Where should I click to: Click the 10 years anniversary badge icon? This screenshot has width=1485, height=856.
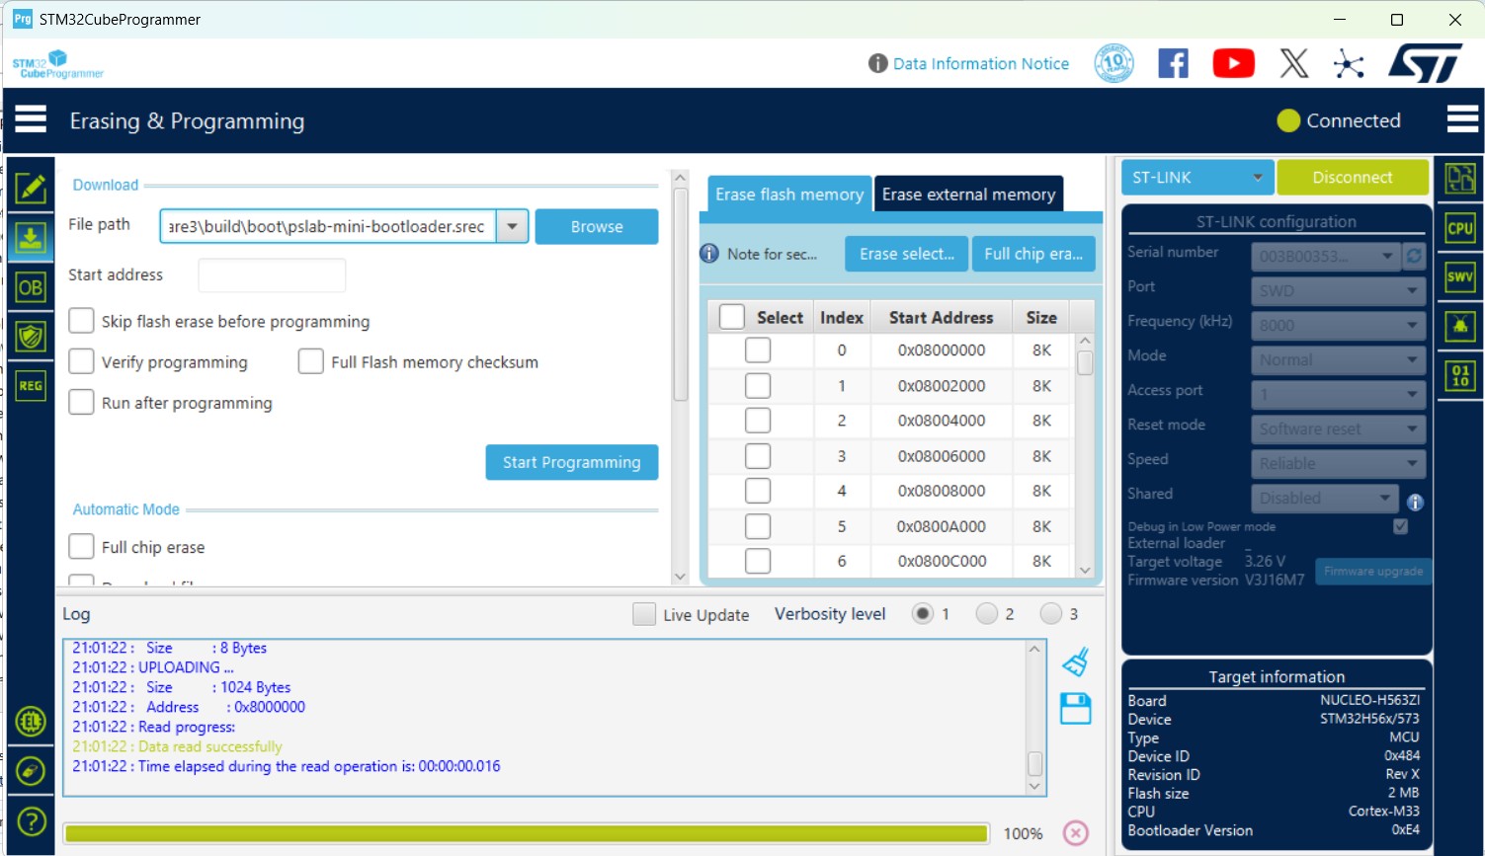pyautogui.click(x=1114, y=63)
